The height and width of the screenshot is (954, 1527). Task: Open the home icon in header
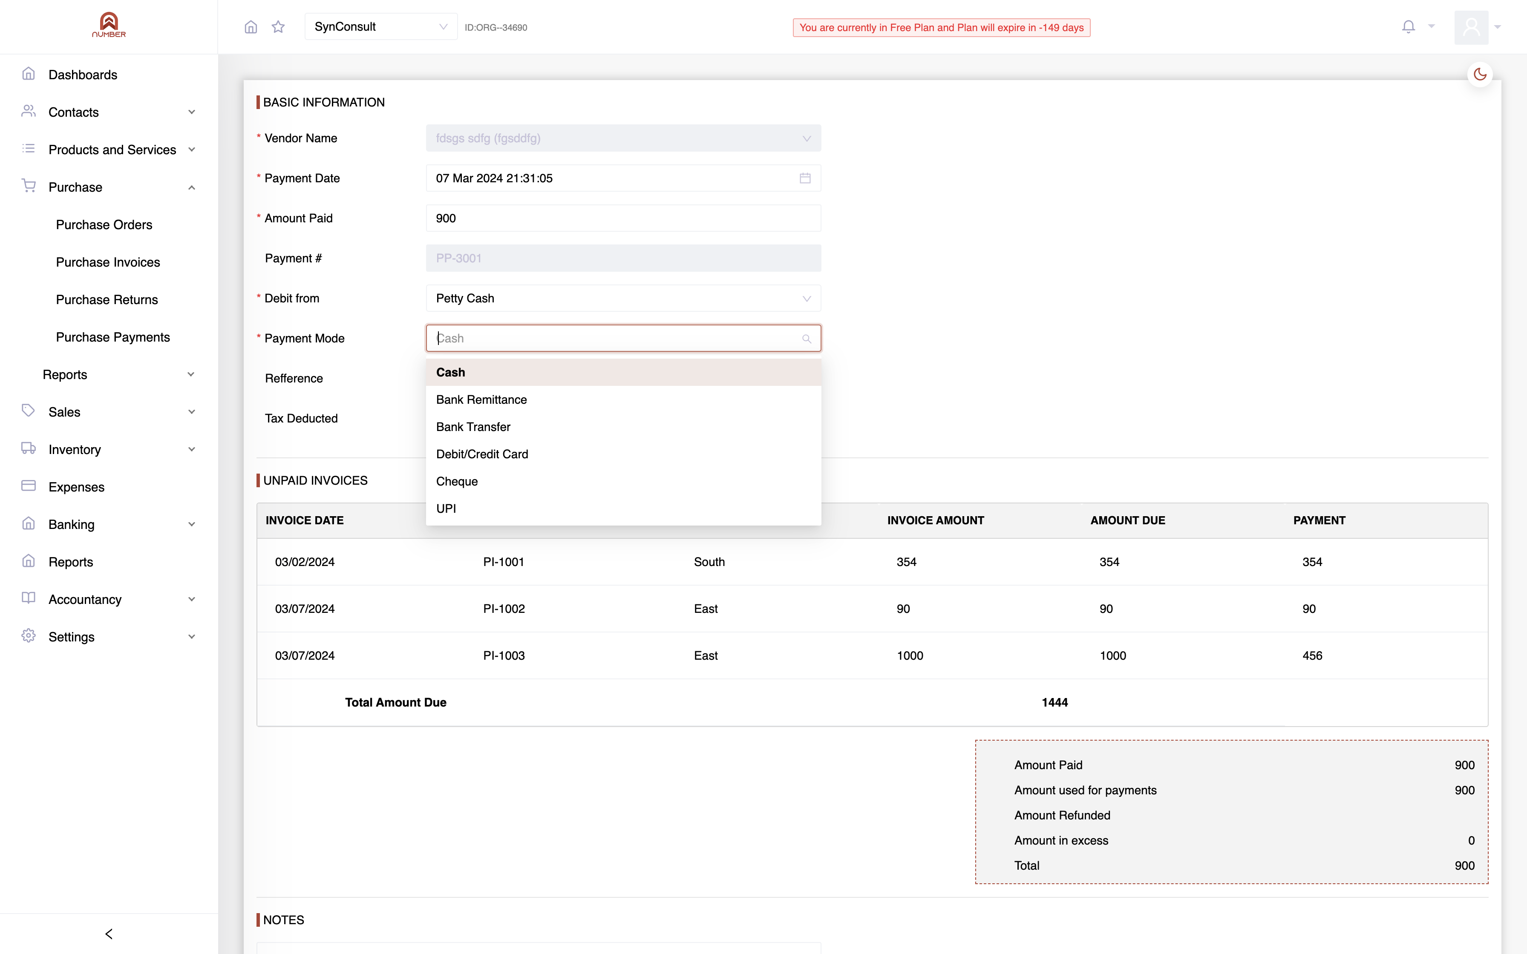251,27
